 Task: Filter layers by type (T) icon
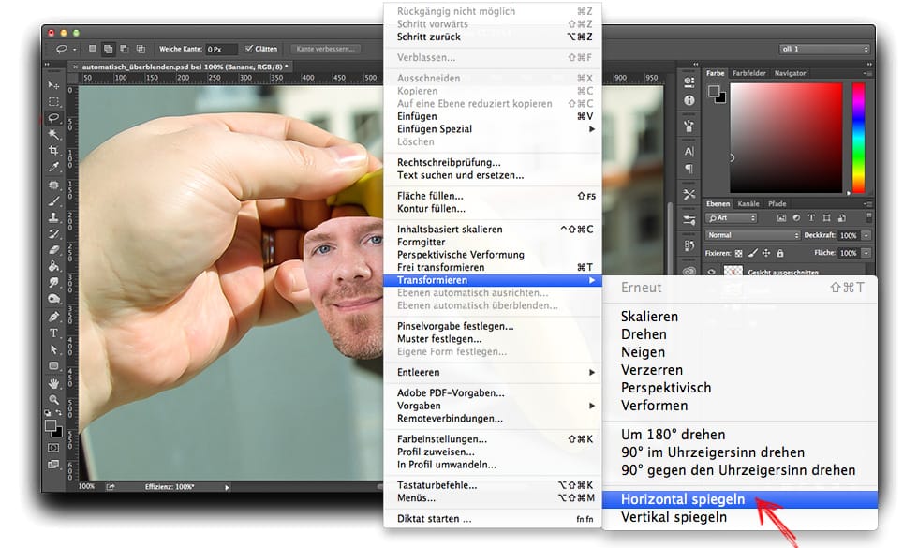811,217
